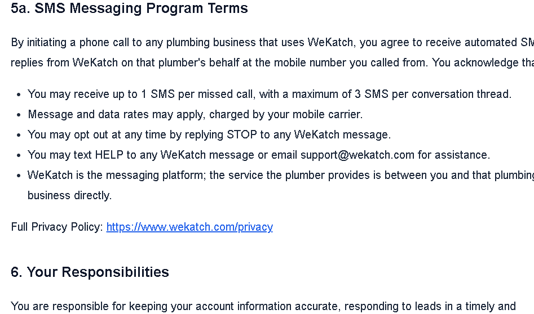
Task: Click the word STOP in the opt-out bullet
Action: tap(241, 134)
